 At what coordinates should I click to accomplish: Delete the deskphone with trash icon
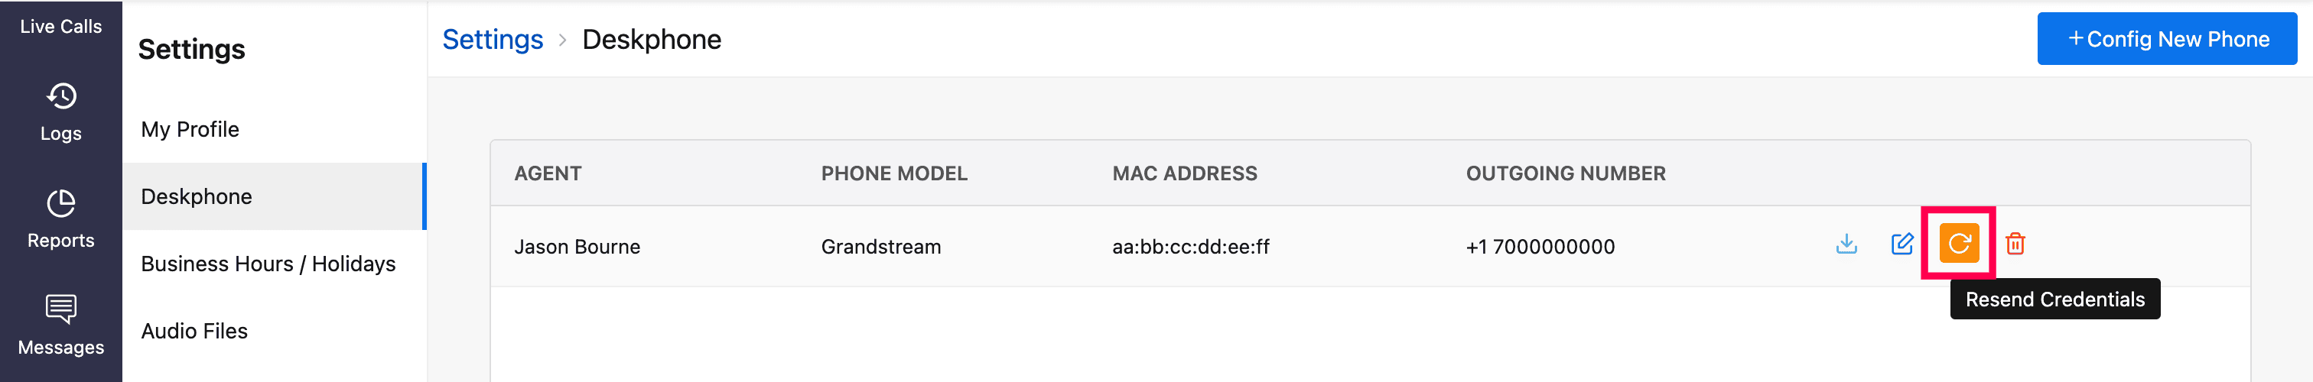point(2015,244)
